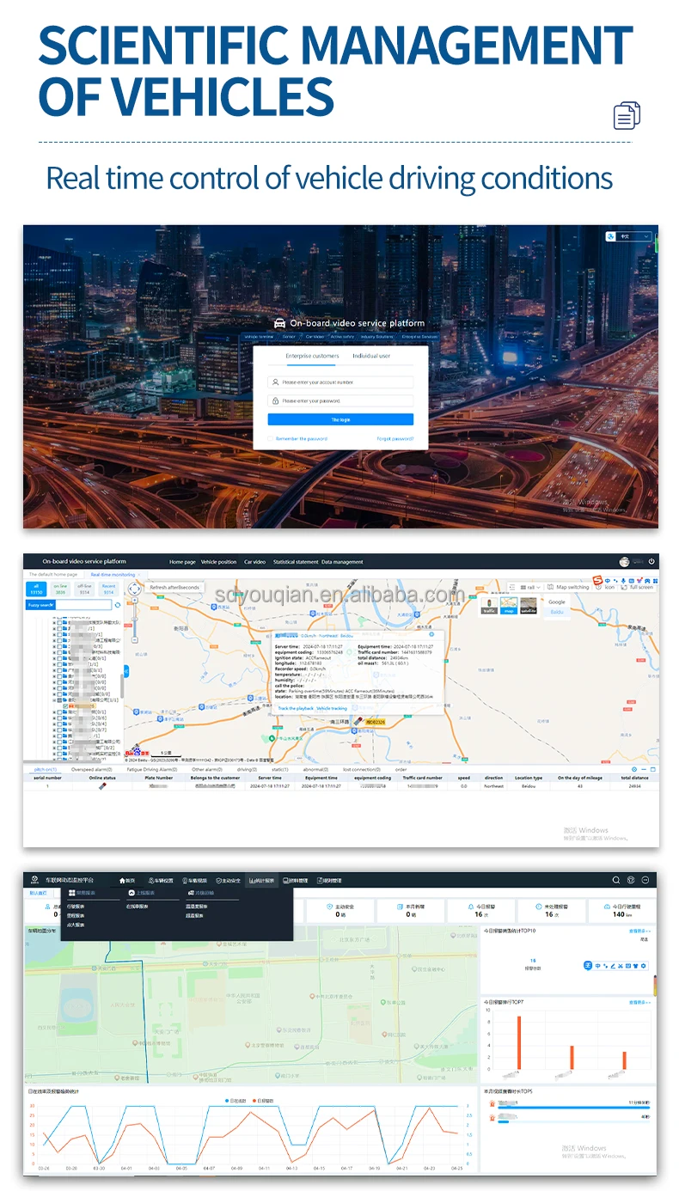Click the Online status icon in row 1

click(102, 785)
